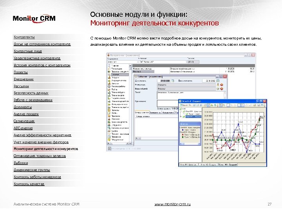282x211 pixels.
Task: Expand the highlighted report tree node
Action: [181, 117]
